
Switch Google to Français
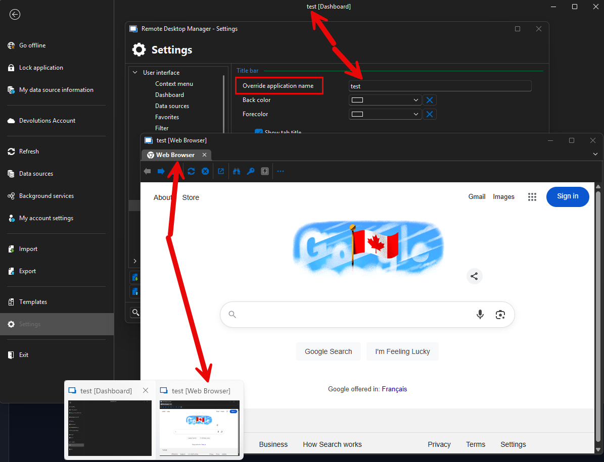click(x=394, y=389)
